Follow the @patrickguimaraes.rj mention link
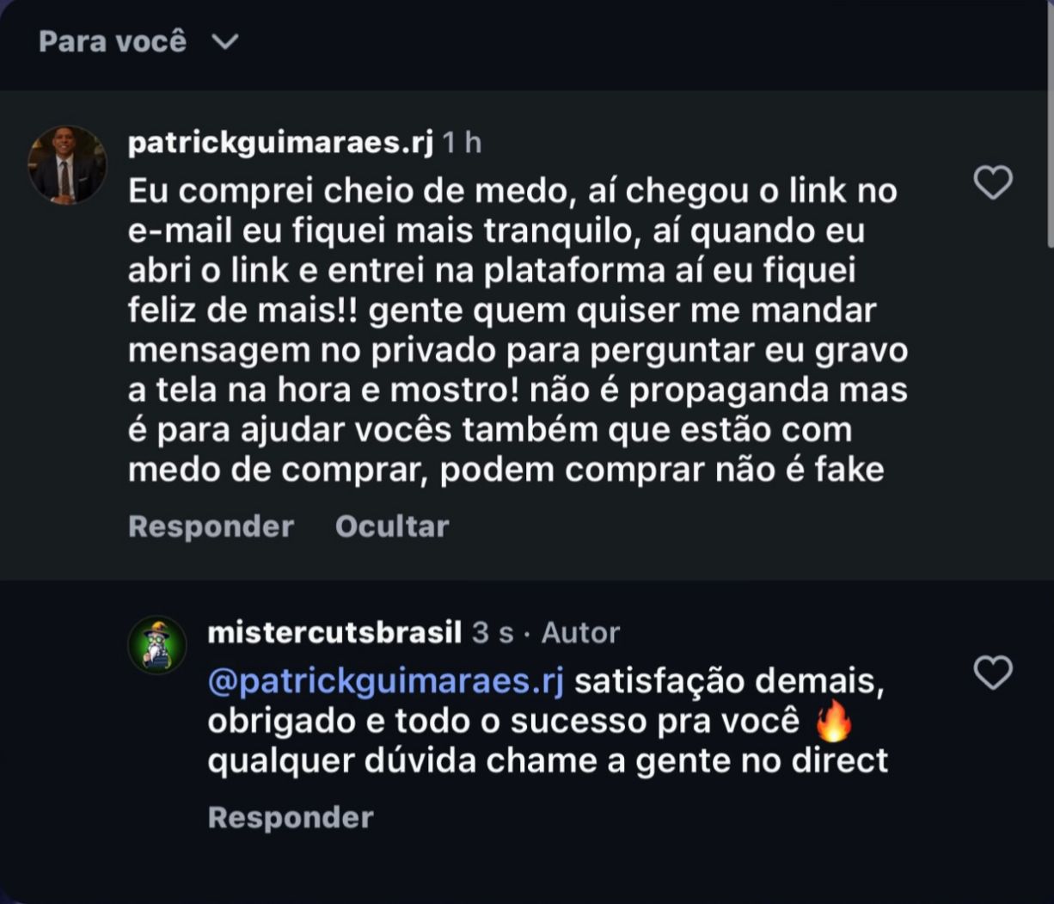 pos(386,681)
